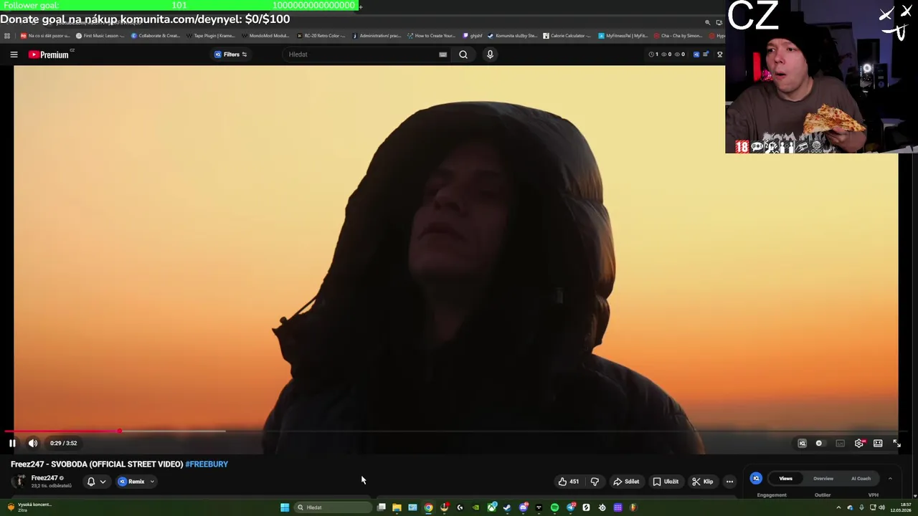Exit fullscreen with corner arrows icon
This screenshot has width=918, height=516.
point(896,443)
